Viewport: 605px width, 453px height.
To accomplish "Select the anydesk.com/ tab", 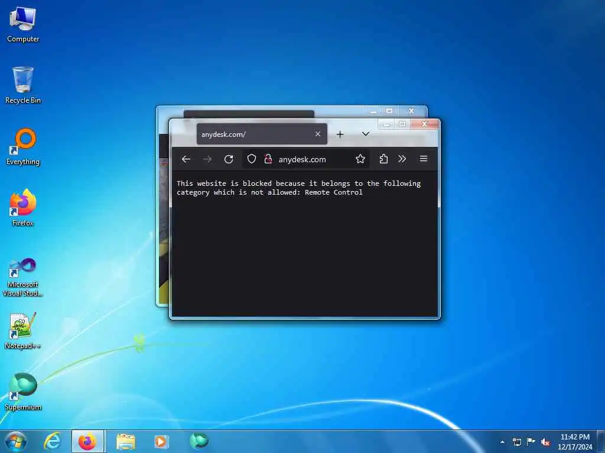I will (x=262, y=134).
